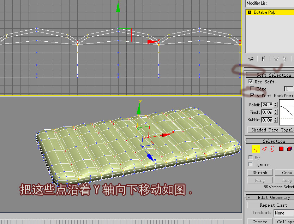Open the Constraints dropdown
Screen dimensions: 294x224
(284, 213)
